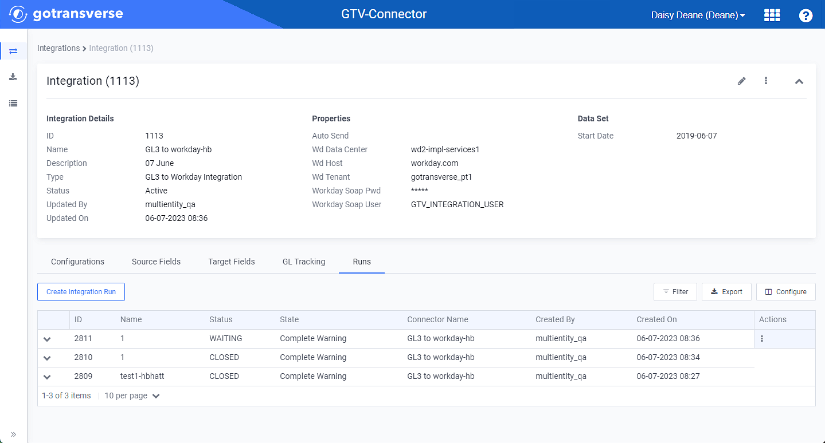This screenshot has height=443, width=825.
Task: Click Create Integration Run button
Action: [81, 292]
